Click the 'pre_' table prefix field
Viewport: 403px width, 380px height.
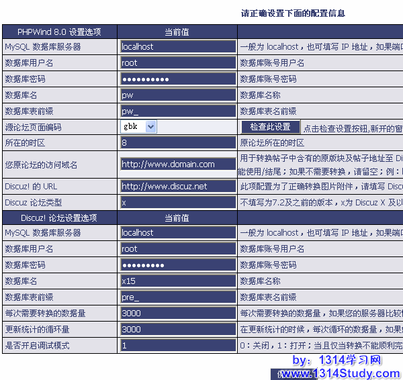[x=177, y=297]
